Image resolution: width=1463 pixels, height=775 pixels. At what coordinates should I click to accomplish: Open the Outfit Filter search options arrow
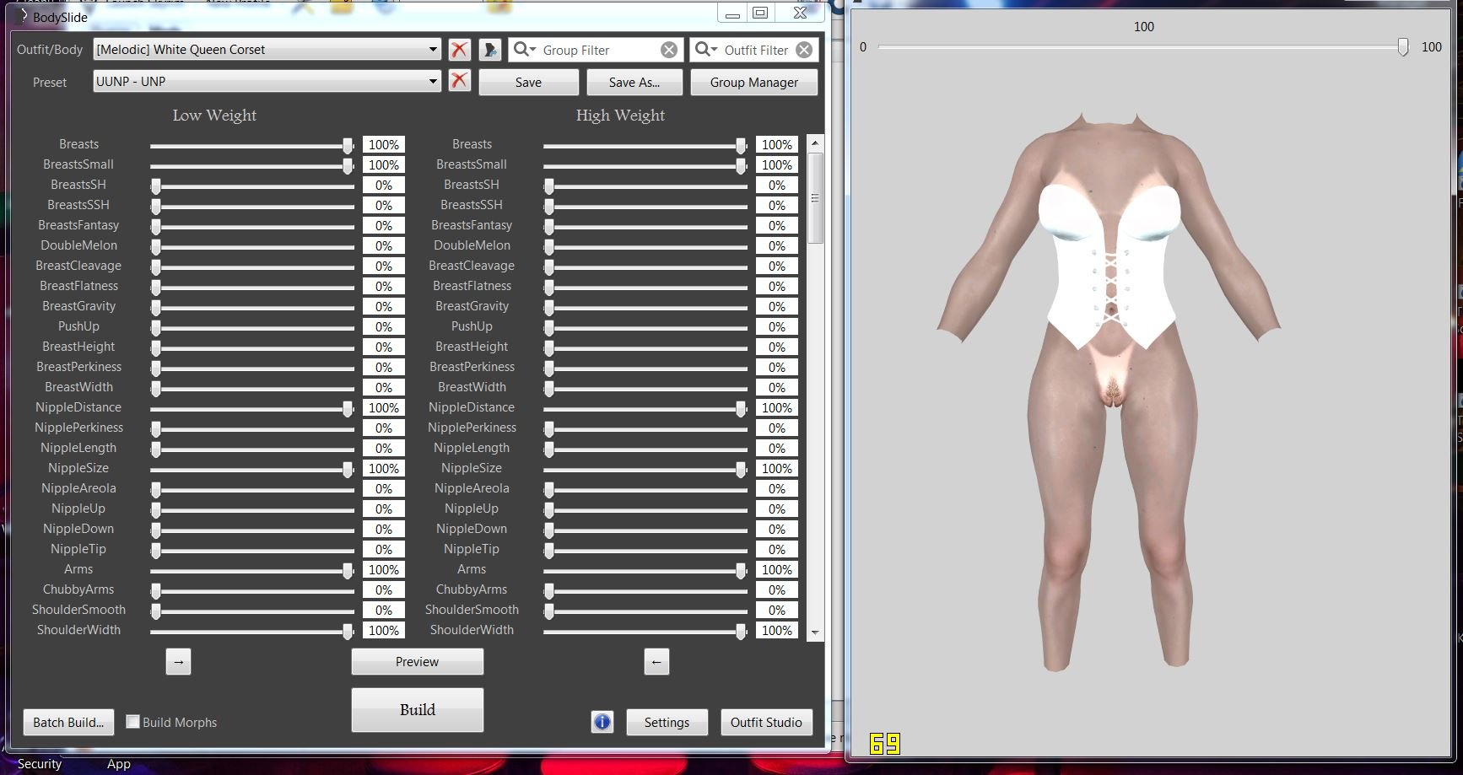pos(705,50)
